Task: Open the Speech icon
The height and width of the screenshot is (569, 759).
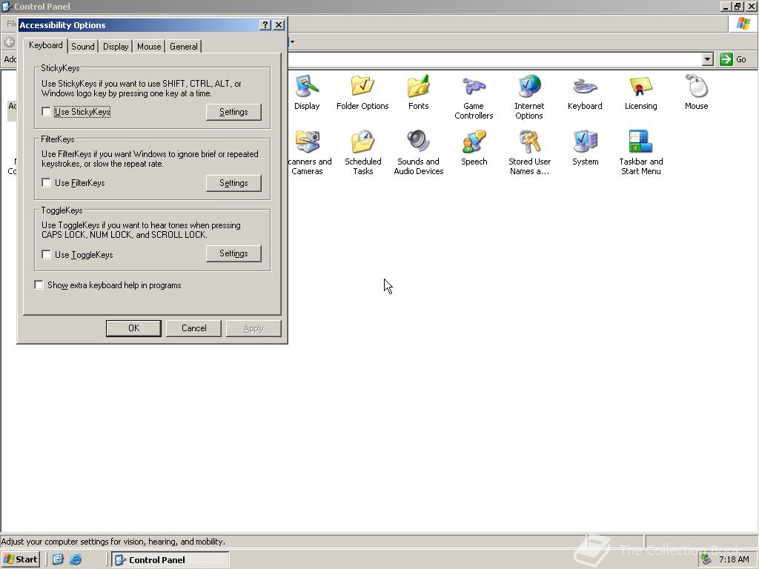Action: pyautogui.click(x=474, y=147)
